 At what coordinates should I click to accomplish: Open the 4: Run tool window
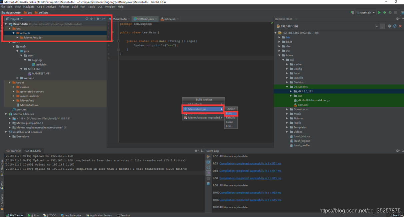point(33,215)
